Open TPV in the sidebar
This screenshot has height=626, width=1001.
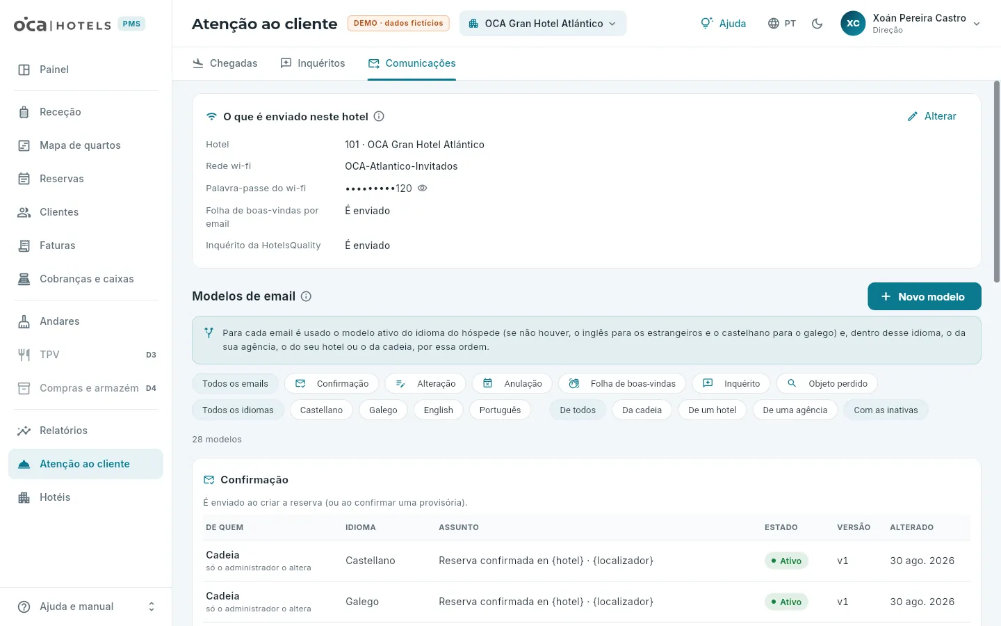pos(86,355)
